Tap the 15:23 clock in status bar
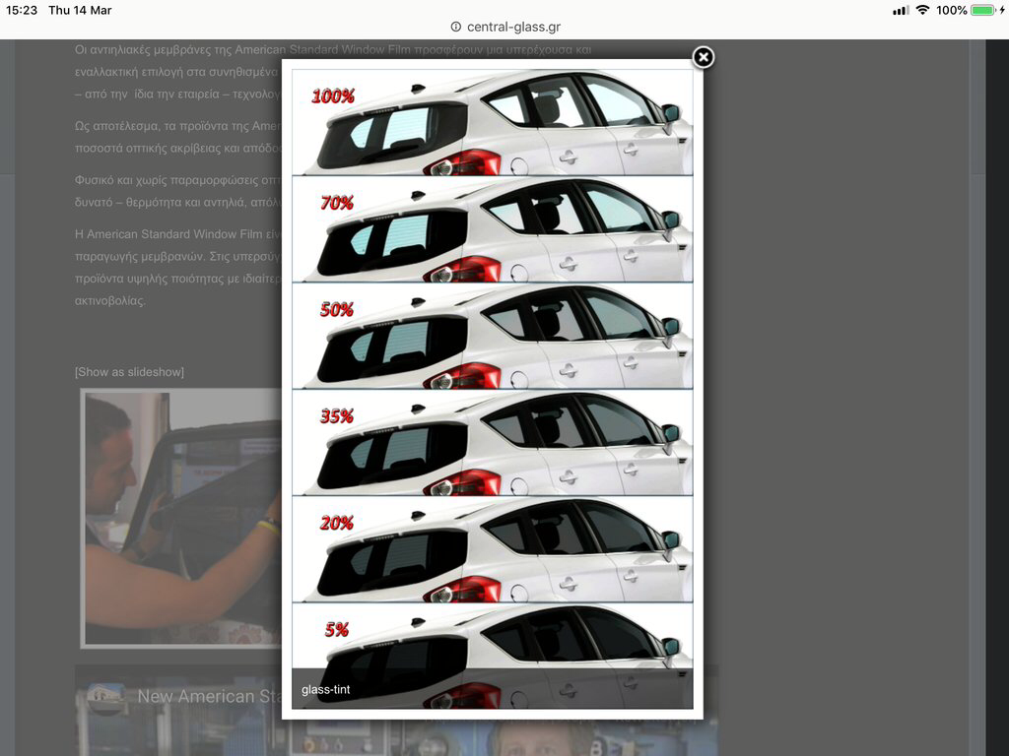Viewport: 1009px width, 756px height. pyautogui.click(x=22, y=10)
